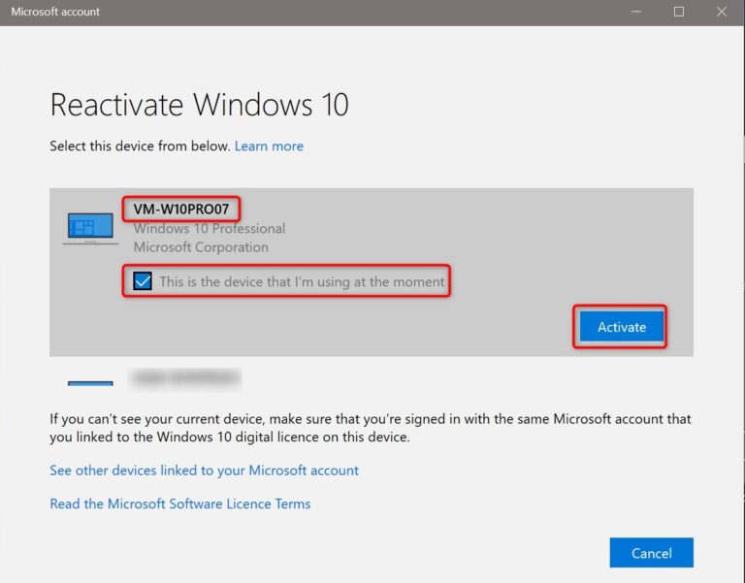Click the Microsoft account title bar text
The height and width of the screenshot is (583, 745).
point(55,13)
